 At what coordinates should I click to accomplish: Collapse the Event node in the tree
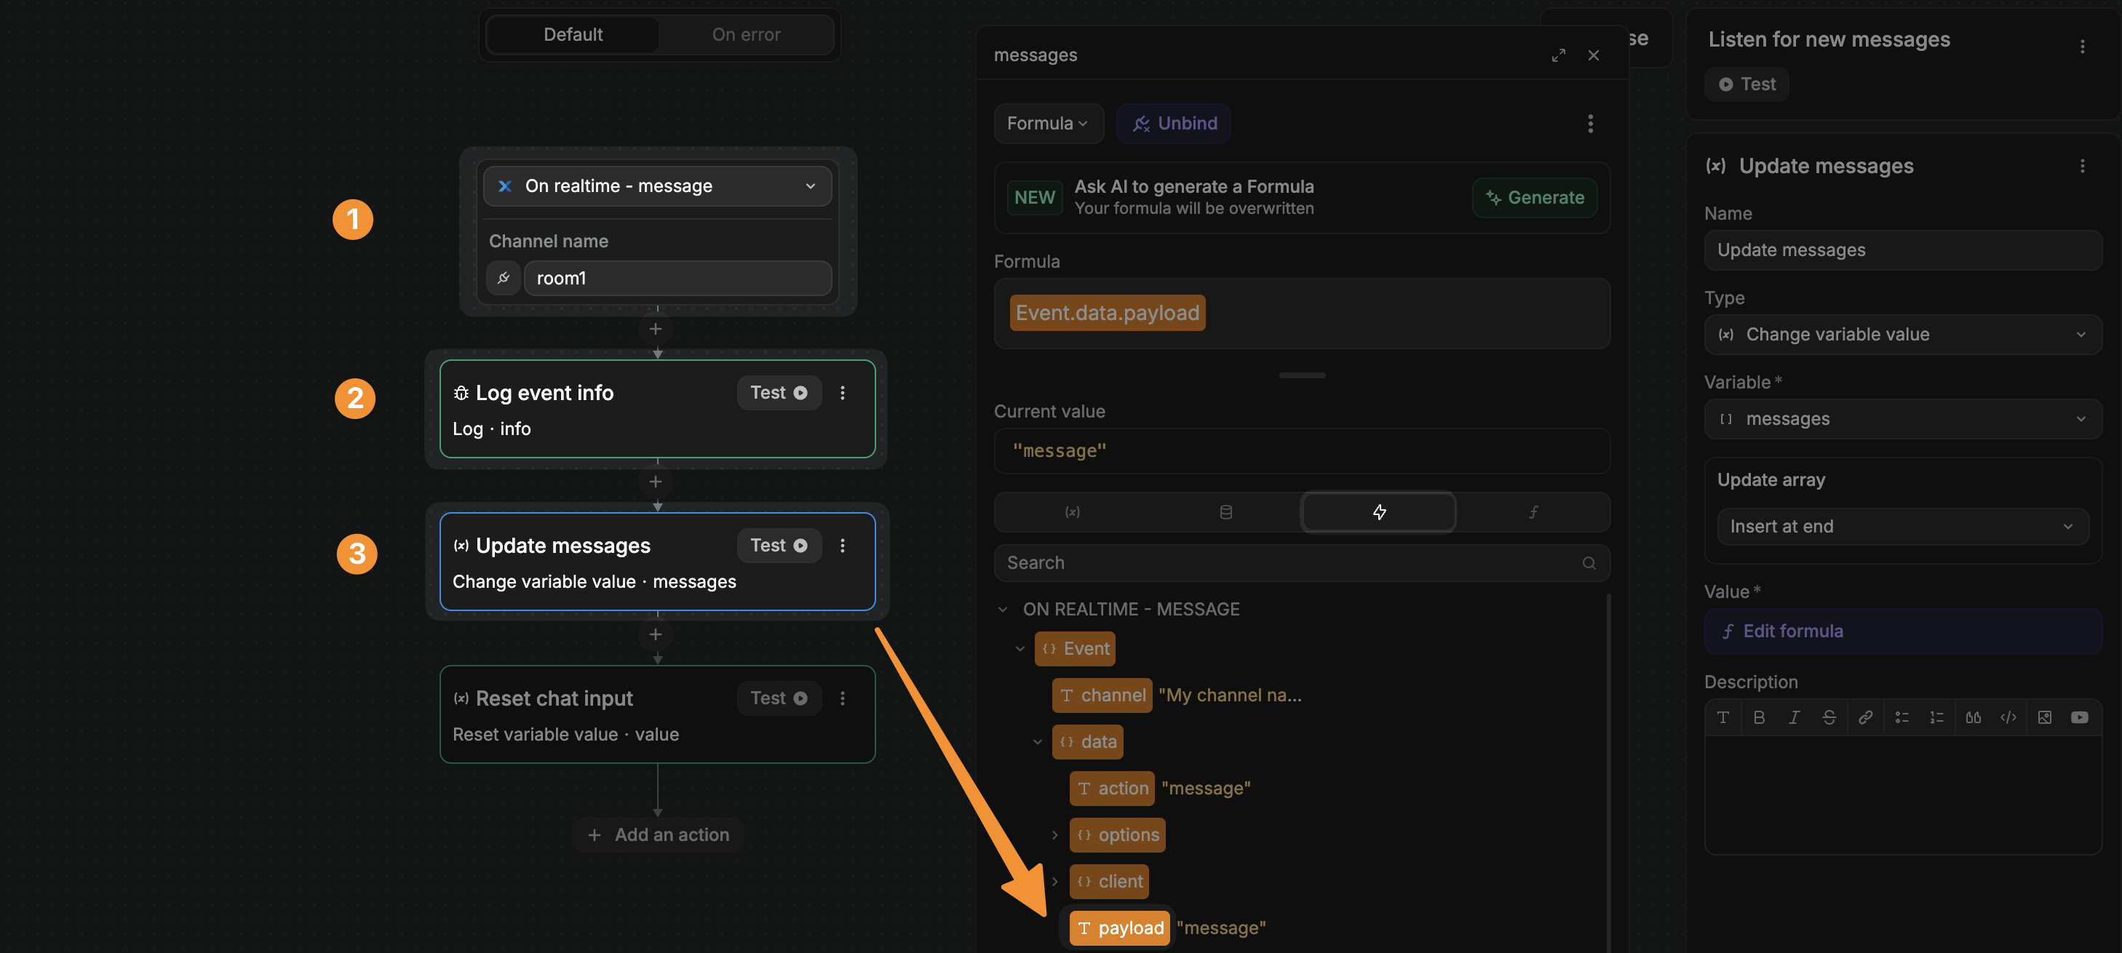(x=1021, y=648)
